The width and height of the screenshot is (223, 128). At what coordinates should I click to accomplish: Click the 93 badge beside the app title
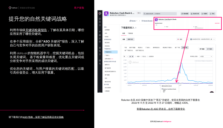click(x=139, y=13)
